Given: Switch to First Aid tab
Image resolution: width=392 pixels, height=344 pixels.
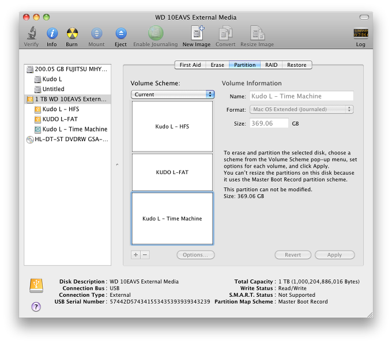Looking at the screenshot, I should click(x=190, y=65).
